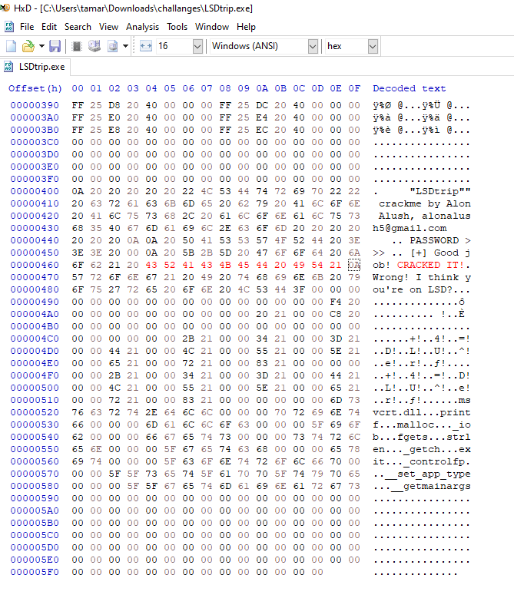Click offset row 00000460

tap(35, 265)
